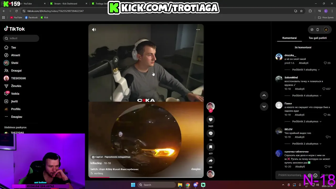Like the video with the heart icon
Screen dimensions: 336x189
(x=211, y=120)
